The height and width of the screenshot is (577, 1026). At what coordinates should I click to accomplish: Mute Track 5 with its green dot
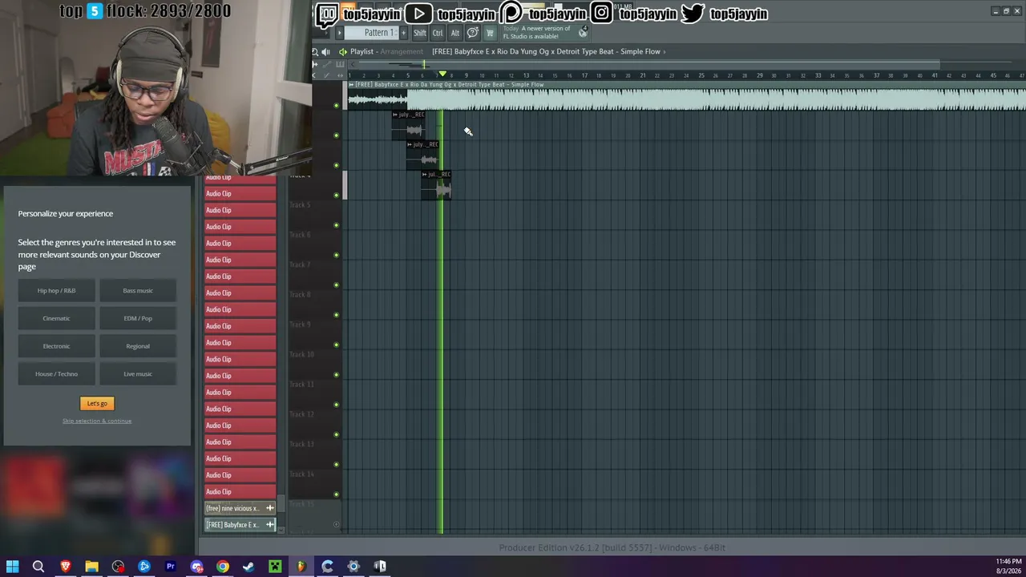pyautogui.click(x=336, y=225)
